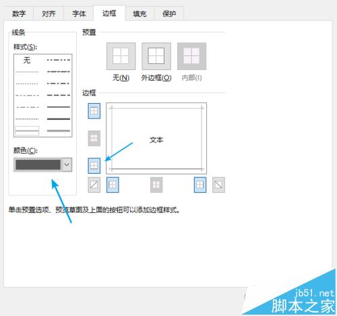Toggle the middle horizontal border button
This screenshot has height=316, width=337.
(94, 138)
